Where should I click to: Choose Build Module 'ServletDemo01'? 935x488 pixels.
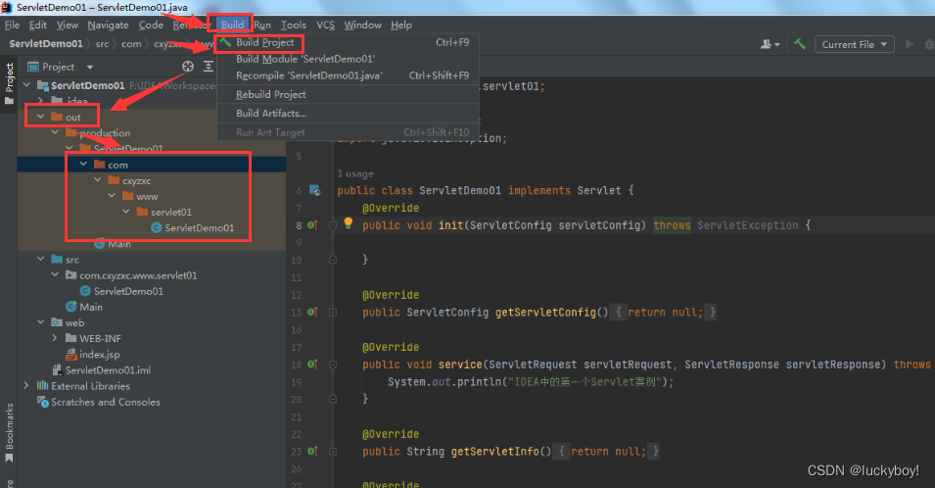348,59
